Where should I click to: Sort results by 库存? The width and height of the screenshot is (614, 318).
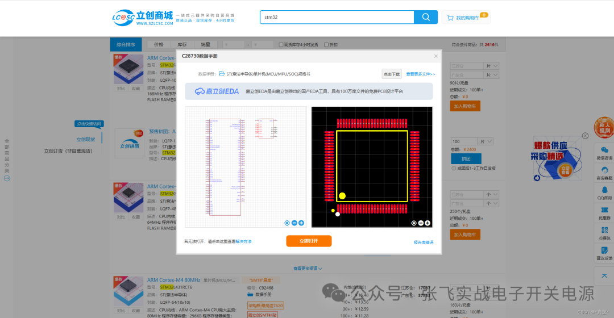click(182, 45)
